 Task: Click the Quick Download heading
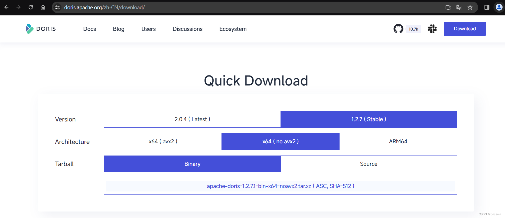click(256, 81)
